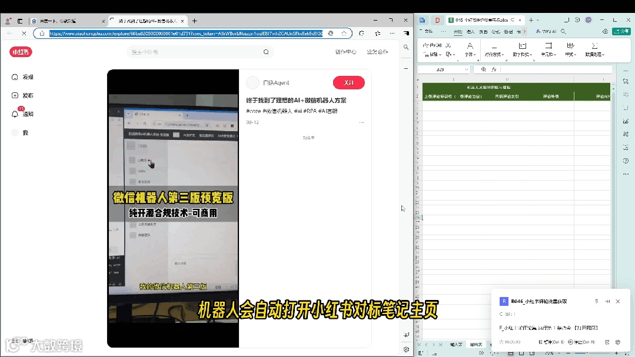Image resolution: width=635 pixels, height=357 pixels.
Task: Click the note video preview
Action: tap(173, 208)
